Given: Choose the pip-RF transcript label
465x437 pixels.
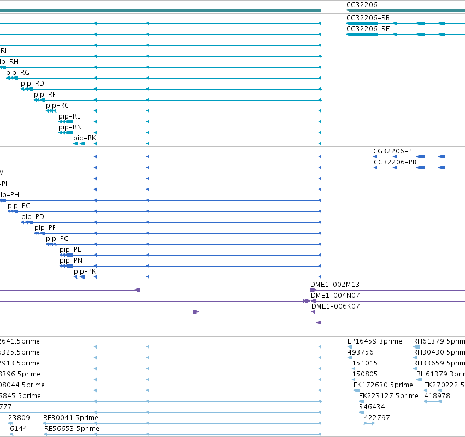Looking at the screenshot, I should point(44,95).
